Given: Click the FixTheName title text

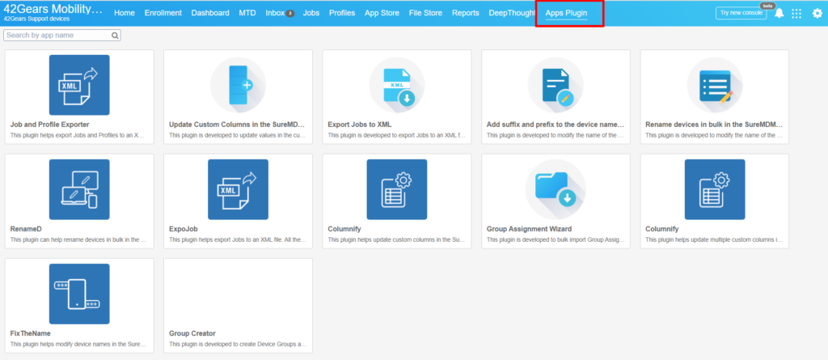Looking at the screenshot, I should coord(30,334).
